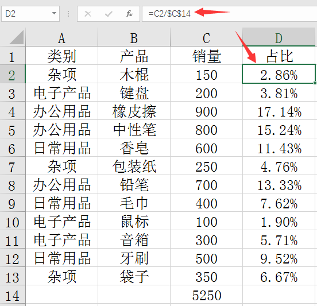Select cell containing 橡皮擦
The image size is (317, 306).
tap(134, 111)
